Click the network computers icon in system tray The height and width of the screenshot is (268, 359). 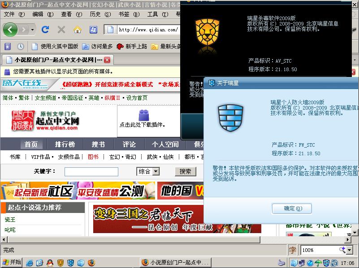pos(302,263)
